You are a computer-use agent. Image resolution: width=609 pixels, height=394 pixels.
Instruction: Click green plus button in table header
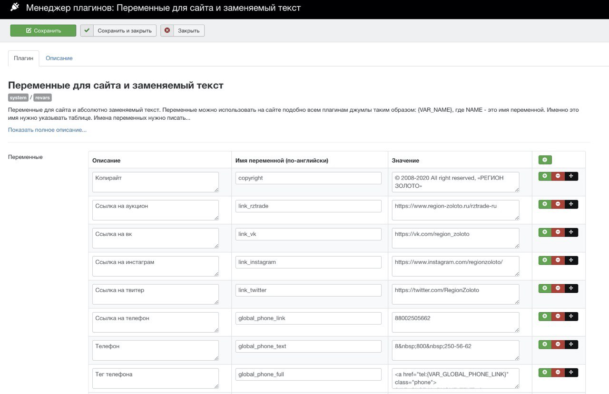(545, 160)
